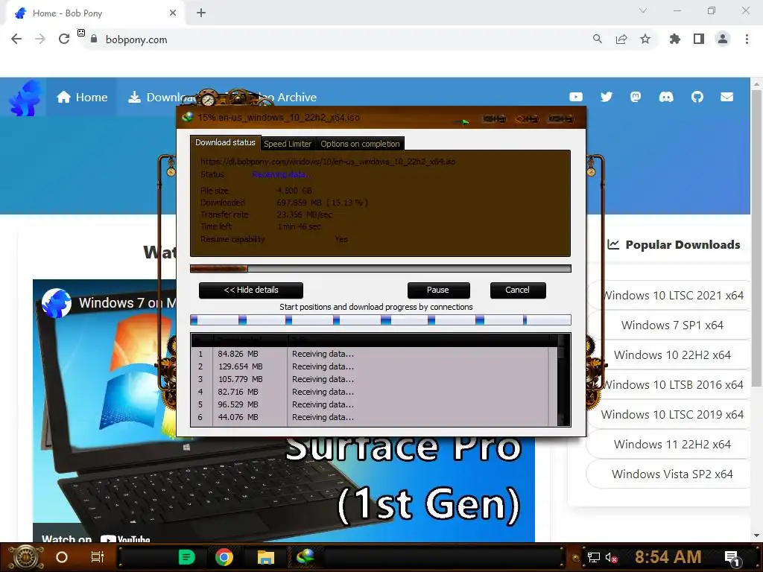Click the Bob Pony site logo

point(25,98)
